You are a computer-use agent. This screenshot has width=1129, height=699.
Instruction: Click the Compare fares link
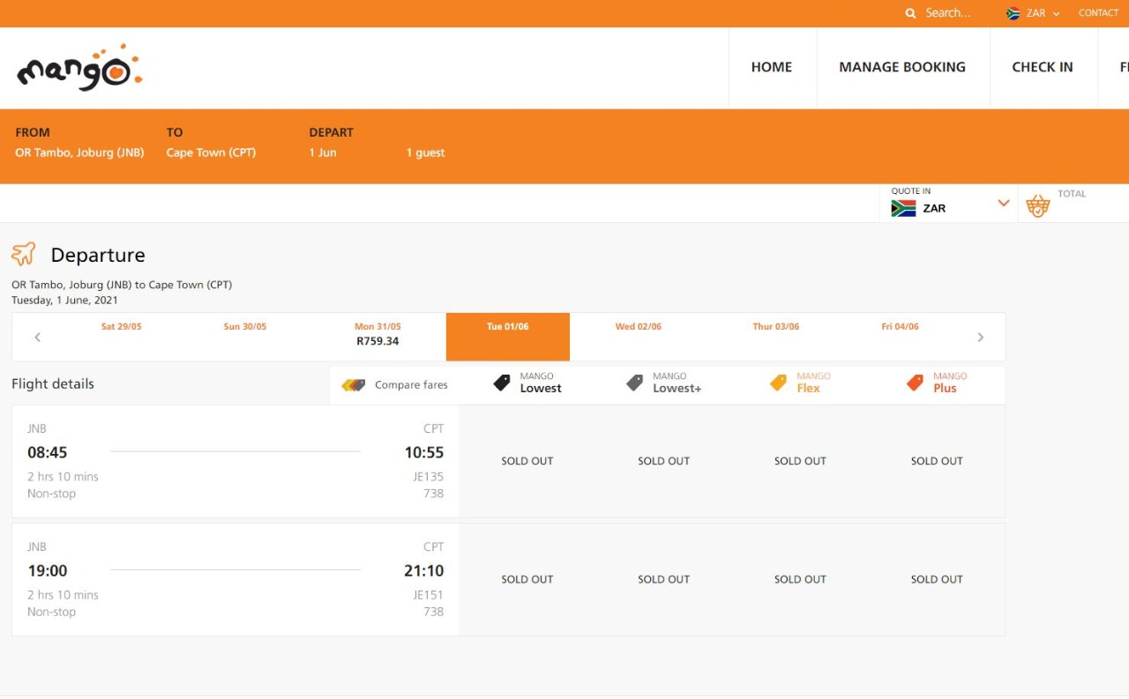411,385
